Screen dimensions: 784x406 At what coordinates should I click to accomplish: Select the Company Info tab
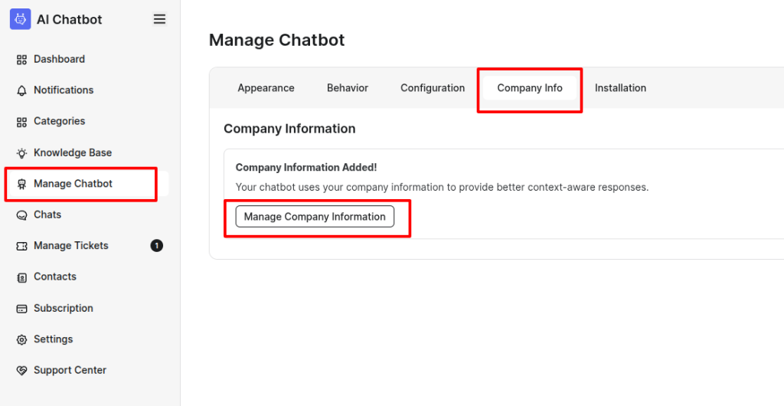pos(530,88)
